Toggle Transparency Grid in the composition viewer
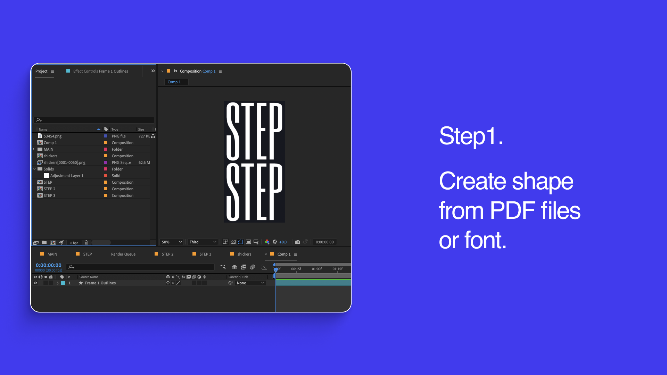Screen dimensions: 667x375 click(x=233, y=242)
